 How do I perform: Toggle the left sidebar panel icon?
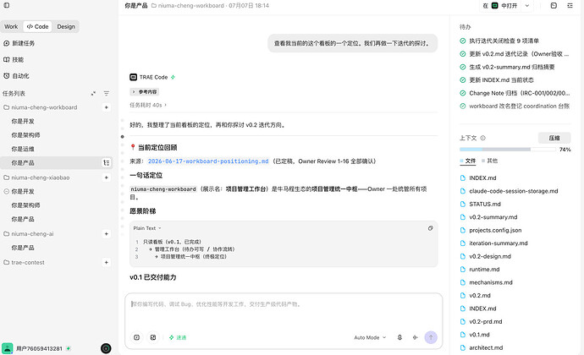point(7,5)
